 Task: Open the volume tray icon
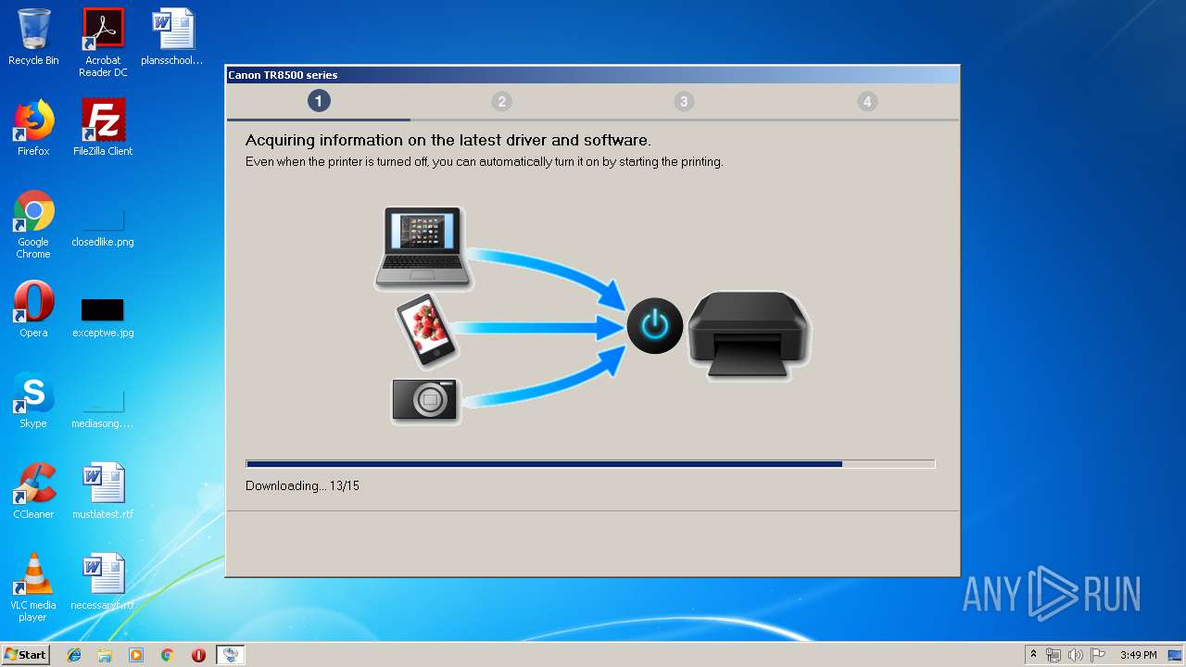1076,655
